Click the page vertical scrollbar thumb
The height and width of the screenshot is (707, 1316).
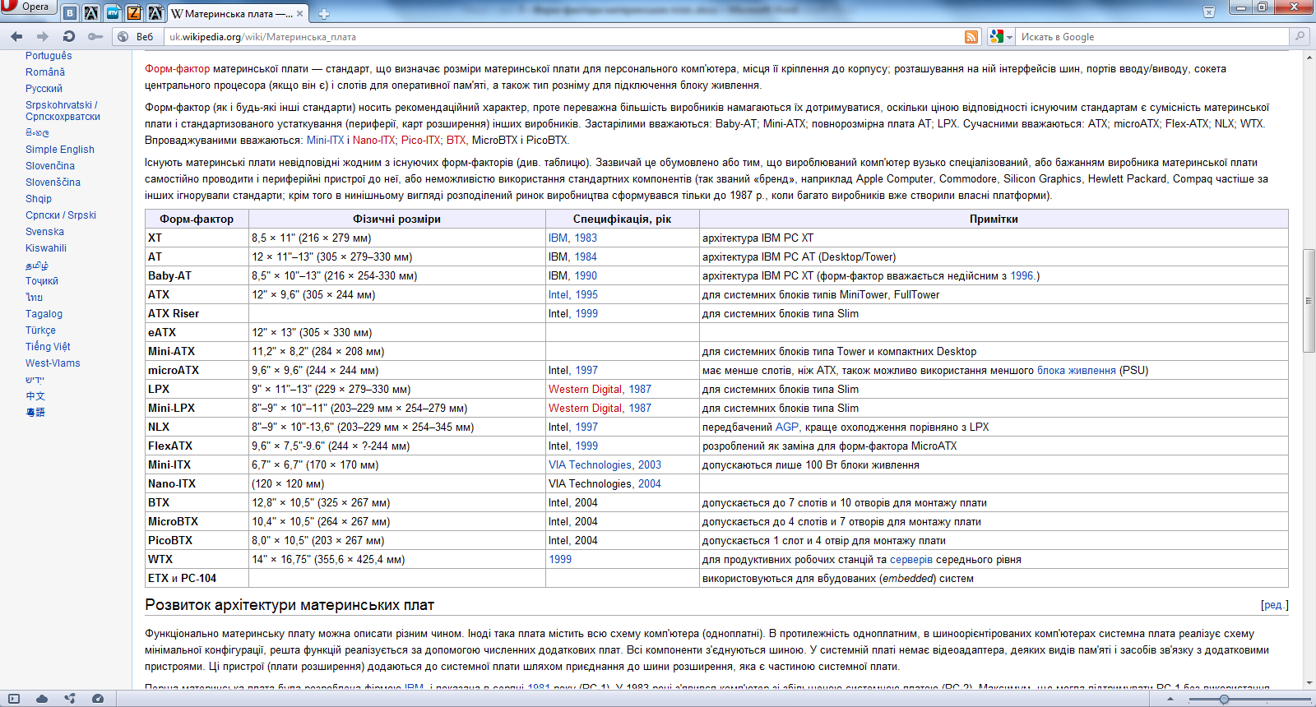pyautogui.click(x=1309, y=300)
